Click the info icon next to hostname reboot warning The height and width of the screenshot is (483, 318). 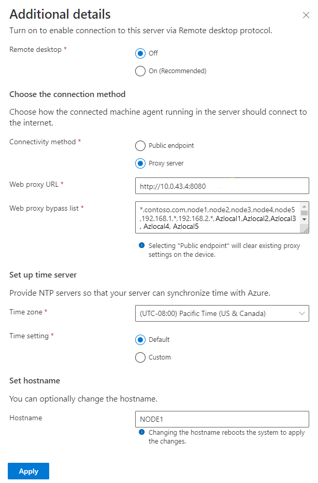pyautogui.click(x=141, y=432)
